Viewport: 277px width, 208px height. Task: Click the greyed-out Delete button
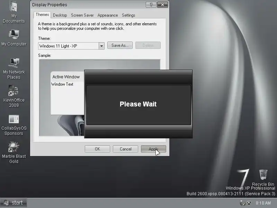coord(148,45)
